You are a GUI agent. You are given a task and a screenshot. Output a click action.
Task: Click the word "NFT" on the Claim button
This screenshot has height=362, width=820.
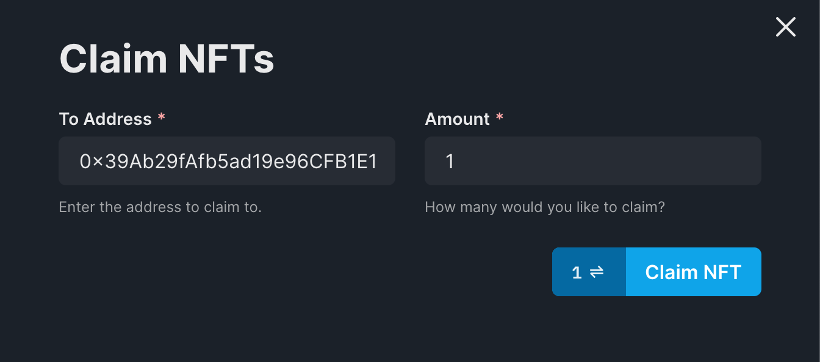click(720, 272)
